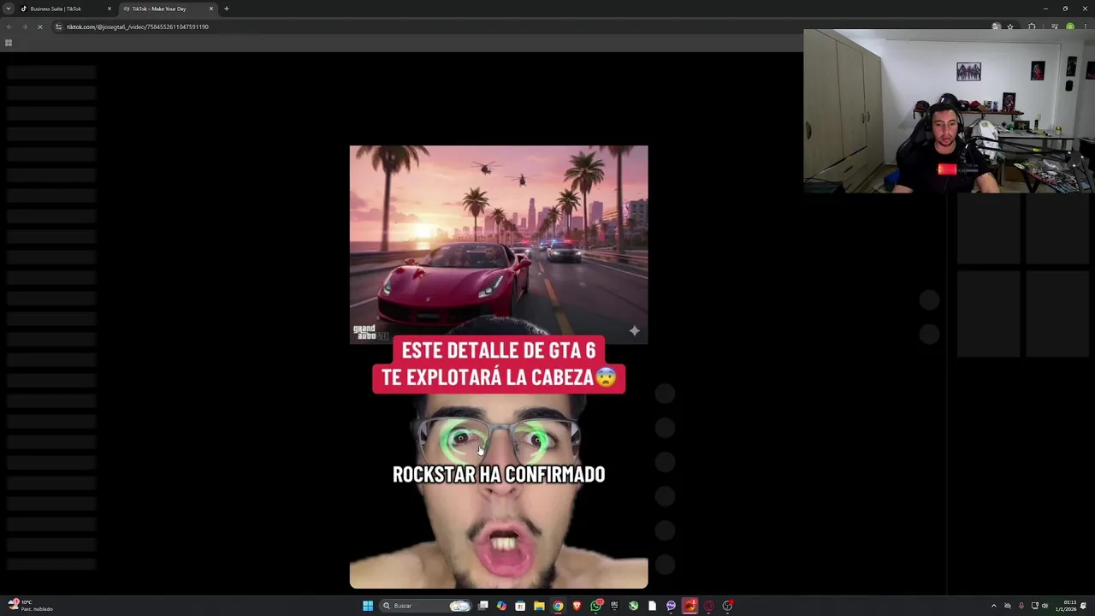Viewport: 1095px width, 616px height.
Task: Expand the tab search dropdown arrow
Action: [x=8, y=9]
